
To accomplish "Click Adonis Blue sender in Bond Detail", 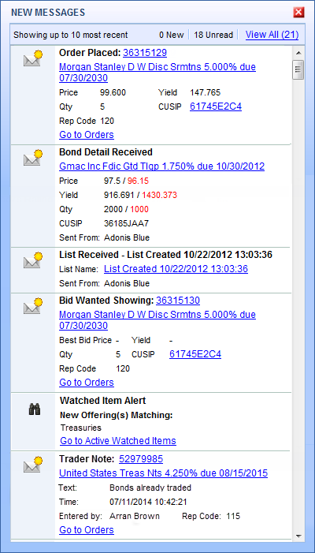I will point(127,237).
